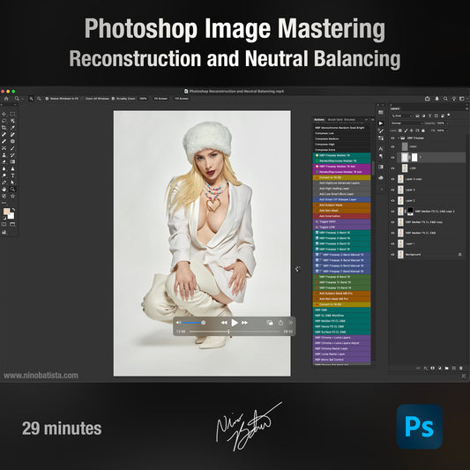
Task: Toggle Resize Windows to Fit checkbox
Action: tap(47, 99)
